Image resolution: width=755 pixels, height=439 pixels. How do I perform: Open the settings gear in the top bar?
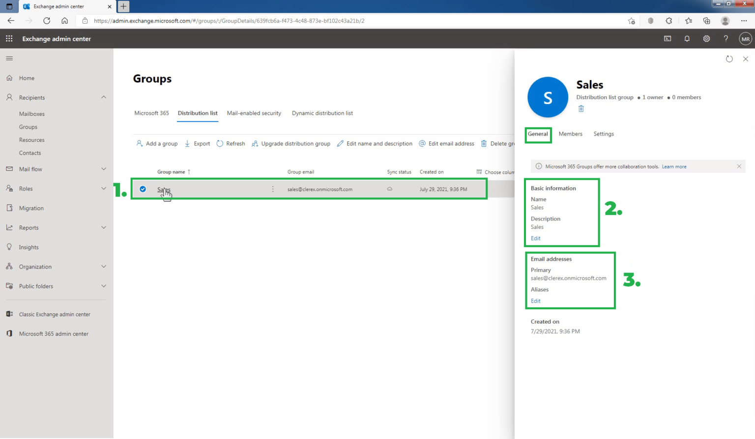(x=706, y=38)
